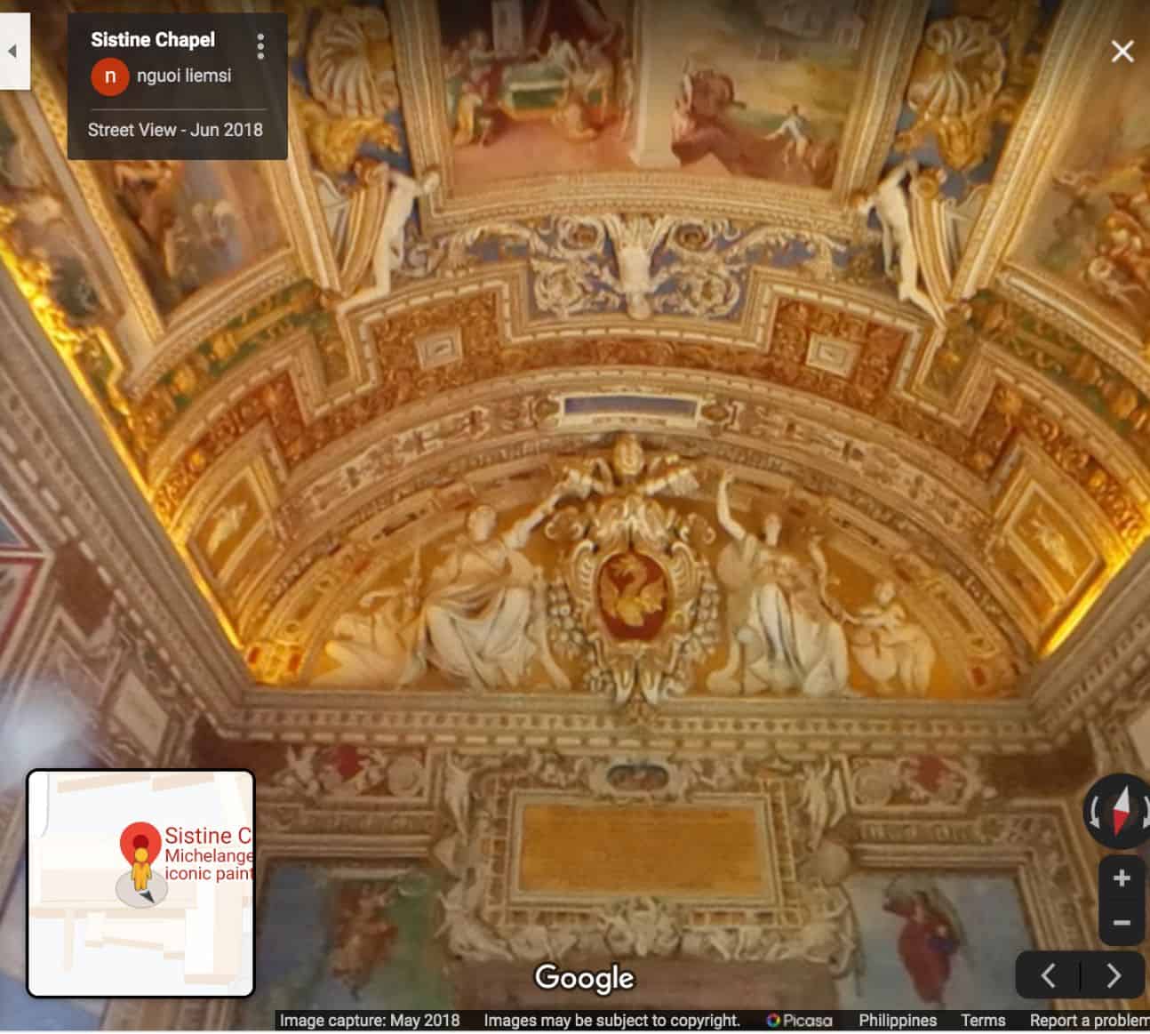This screenshot has width=1150, height=1034.
Task: Open the three-dot options menu
Action: point(260,46)
